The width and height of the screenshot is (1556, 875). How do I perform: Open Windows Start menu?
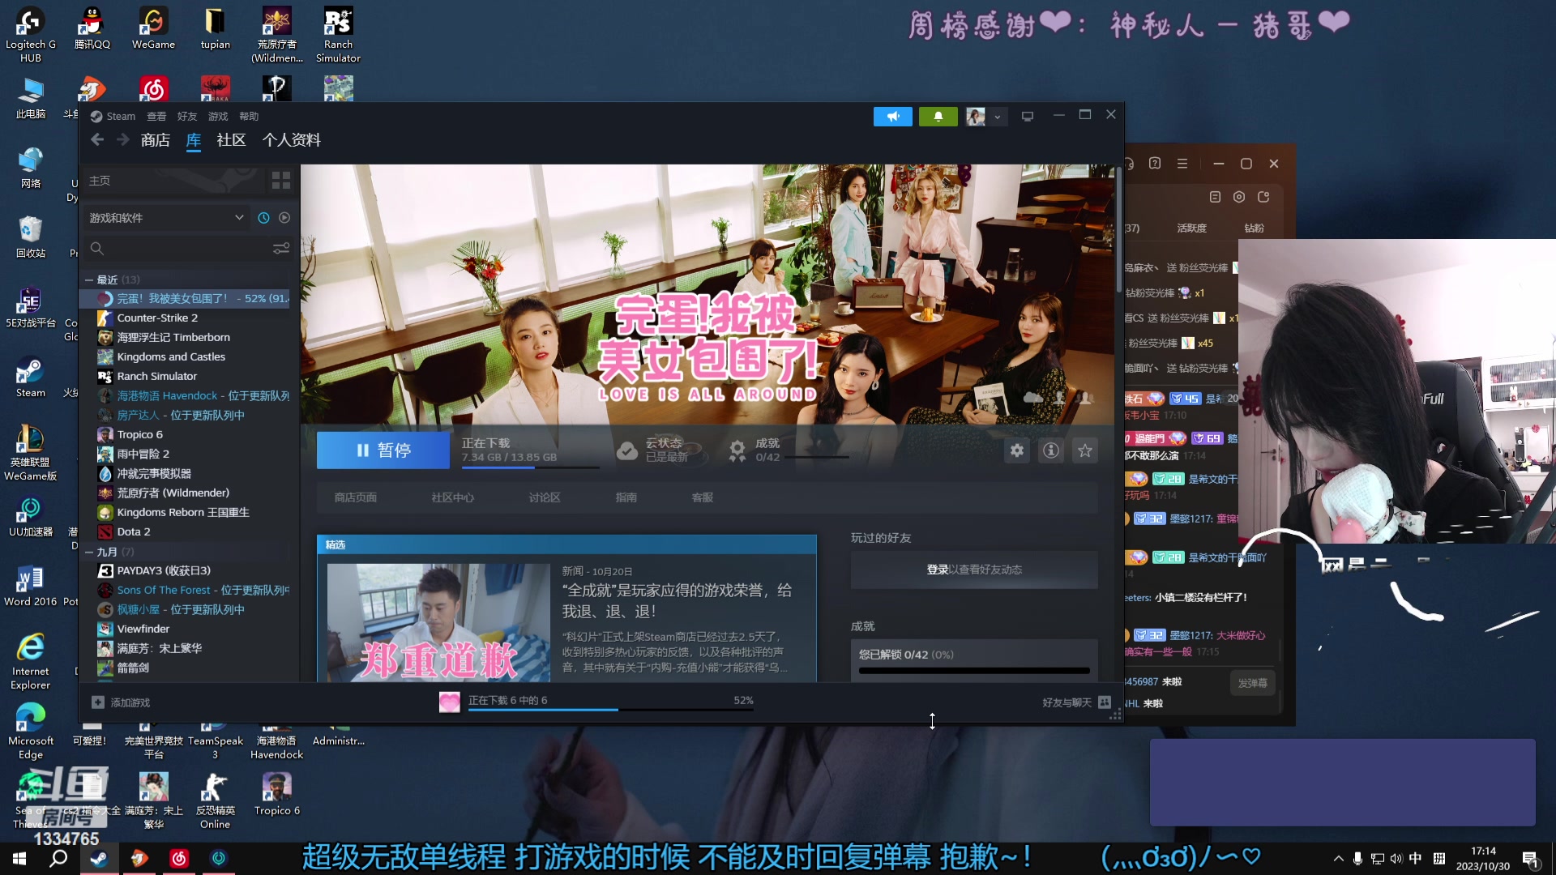pos(19,859)
